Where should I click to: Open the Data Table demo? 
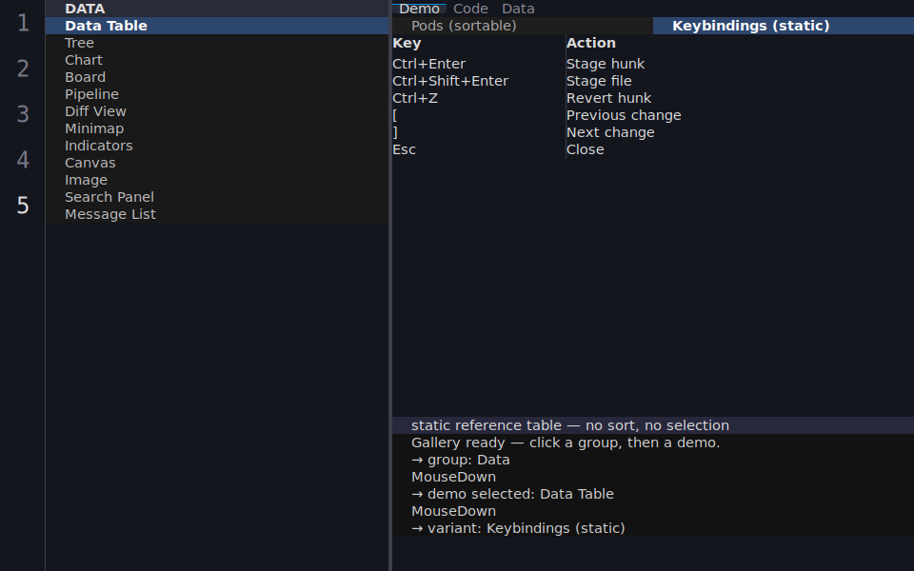217,26
